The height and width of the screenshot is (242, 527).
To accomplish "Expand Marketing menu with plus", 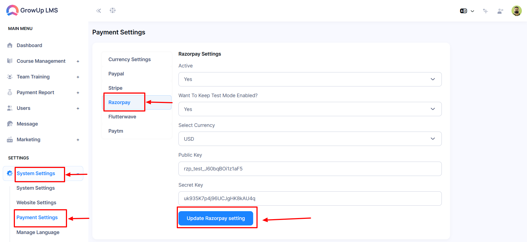I will click(x=78, y=140).
